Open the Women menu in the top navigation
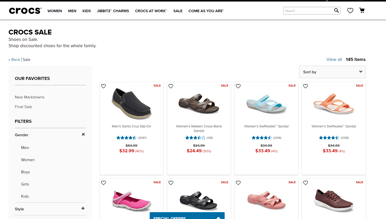This screenshot has width=386, height=219. [55, 11]
